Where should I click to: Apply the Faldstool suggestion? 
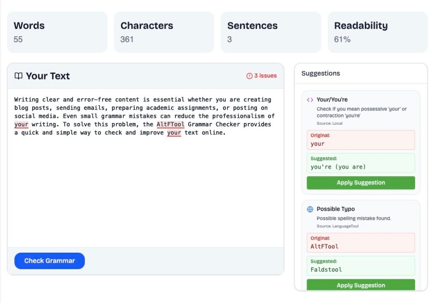click(361, 285)
